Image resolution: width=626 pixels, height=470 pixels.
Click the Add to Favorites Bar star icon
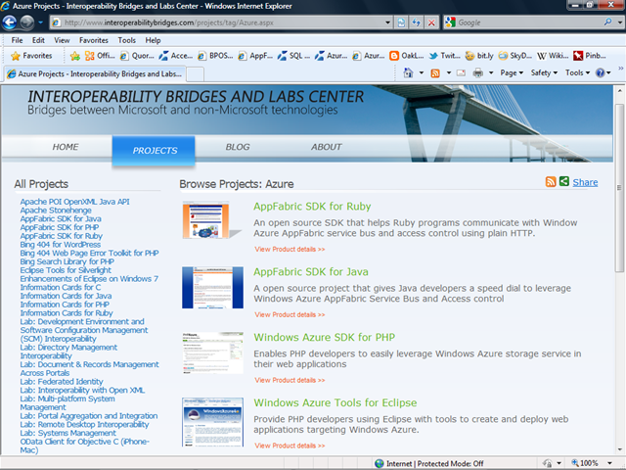74,56
